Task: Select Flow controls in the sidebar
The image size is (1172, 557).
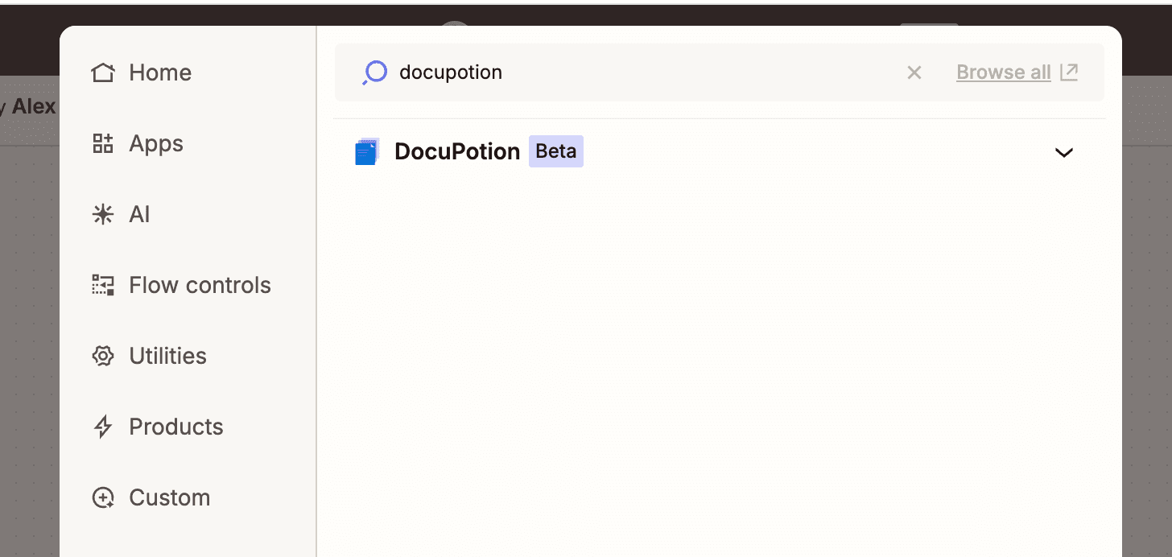Action: click(x=181, y=285)
